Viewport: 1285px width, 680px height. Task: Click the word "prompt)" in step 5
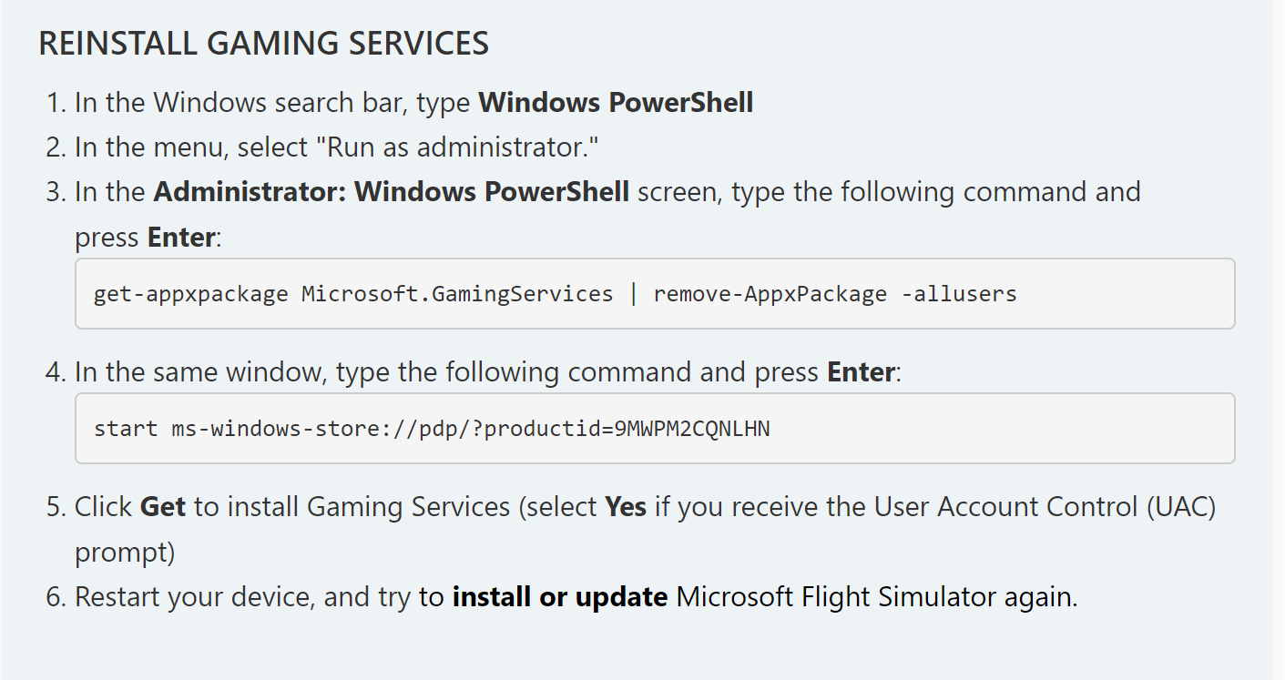125,553
